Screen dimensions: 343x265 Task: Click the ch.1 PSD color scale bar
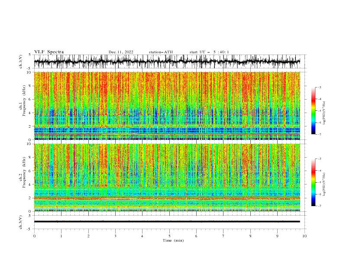click(313, 111)
